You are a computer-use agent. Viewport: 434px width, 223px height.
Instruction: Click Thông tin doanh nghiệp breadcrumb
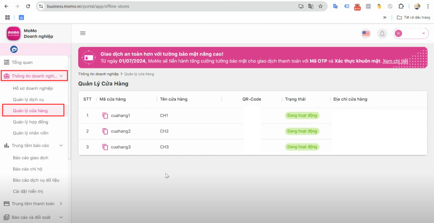pyautogui.click(x=98, y=74)
